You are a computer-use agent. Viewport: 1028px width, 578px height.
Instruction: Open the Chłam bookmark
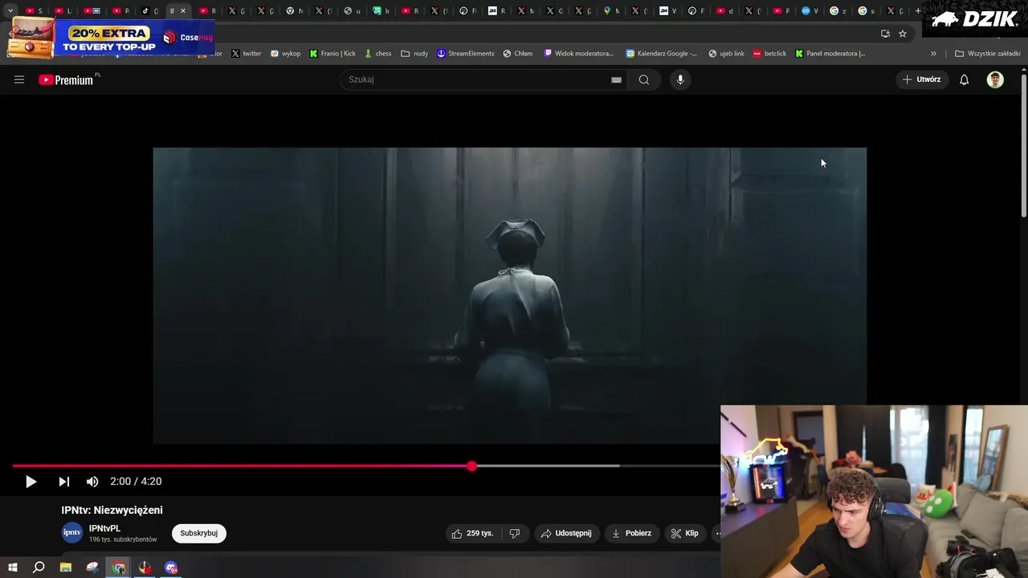(518, 54)
